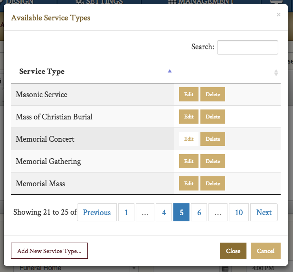This screenshot has width=293, height=272.
Task: Close the dialog with the X icon
Action: click(278, 15)
